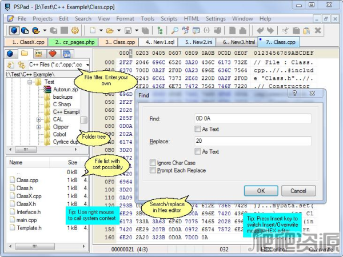This screenshot has width=343, height=257.
Task: Switch to the 6.. New3.html tab
Action: click(237, 42)
